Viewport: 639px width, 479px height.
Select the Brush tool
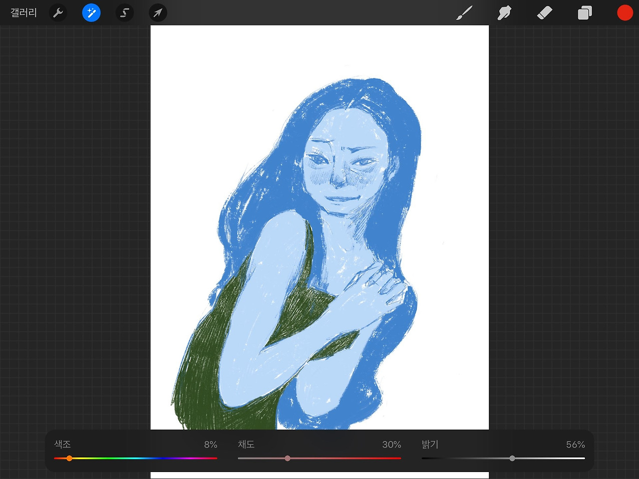point(464,13)
